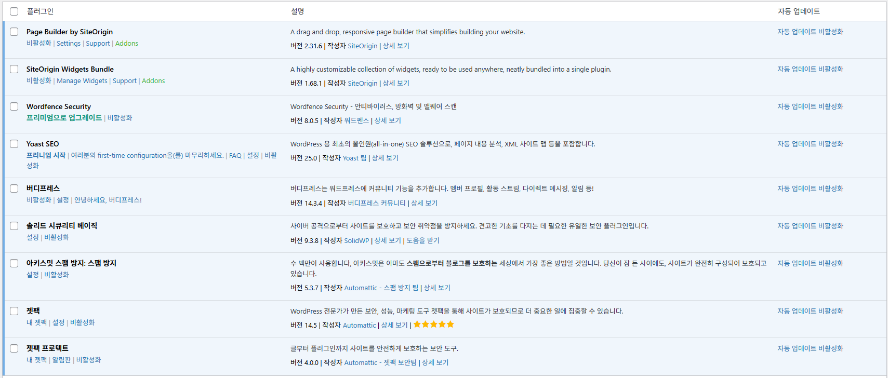Tick the 버디프레스 plugin checkbox

(14, 188)
